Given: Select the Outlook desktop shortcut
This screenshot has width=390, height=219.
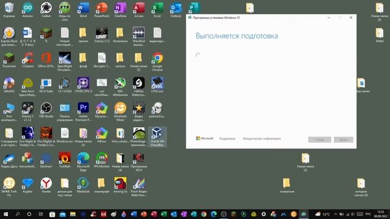Looking at the screenshot, I should (x=176, y=10).
